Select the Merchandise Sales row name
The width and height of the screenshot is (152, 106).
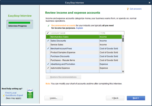tap(59, 37)
